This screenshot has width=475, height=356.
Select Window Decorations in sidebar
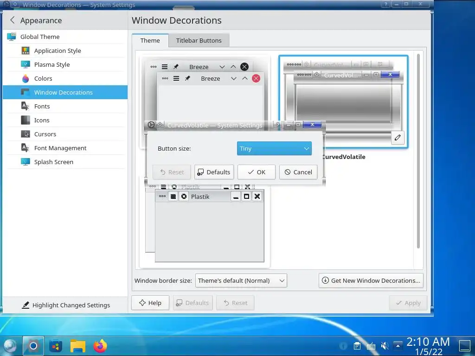click(x=65, y=92)
